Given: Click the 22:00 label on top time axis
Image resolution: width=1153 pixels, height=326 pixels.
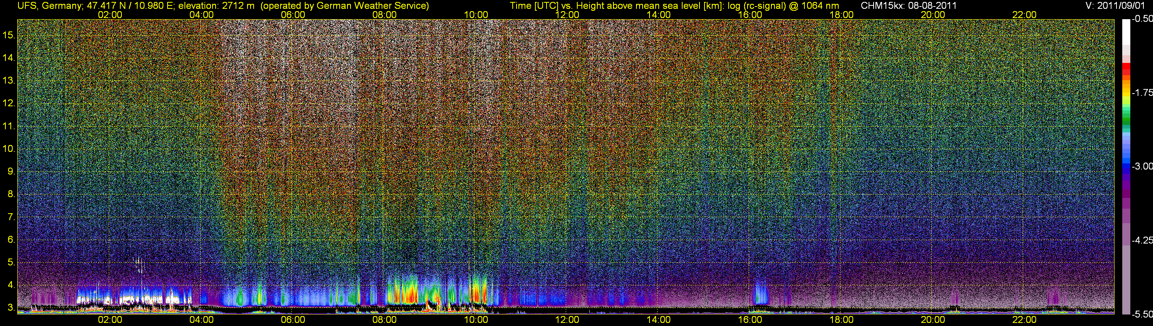Looking at the screenshot, I should (1024, 15).
